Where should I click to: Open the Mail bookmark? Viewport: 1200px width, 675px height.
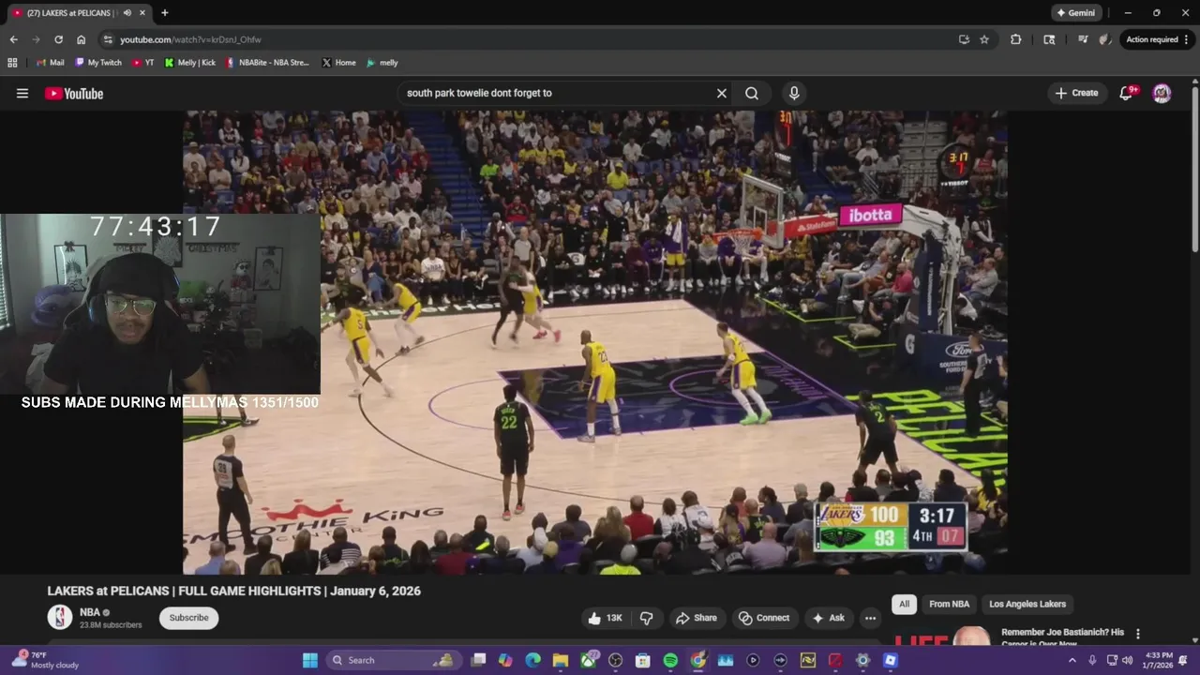pyautogui.click(x=50, y=63)
